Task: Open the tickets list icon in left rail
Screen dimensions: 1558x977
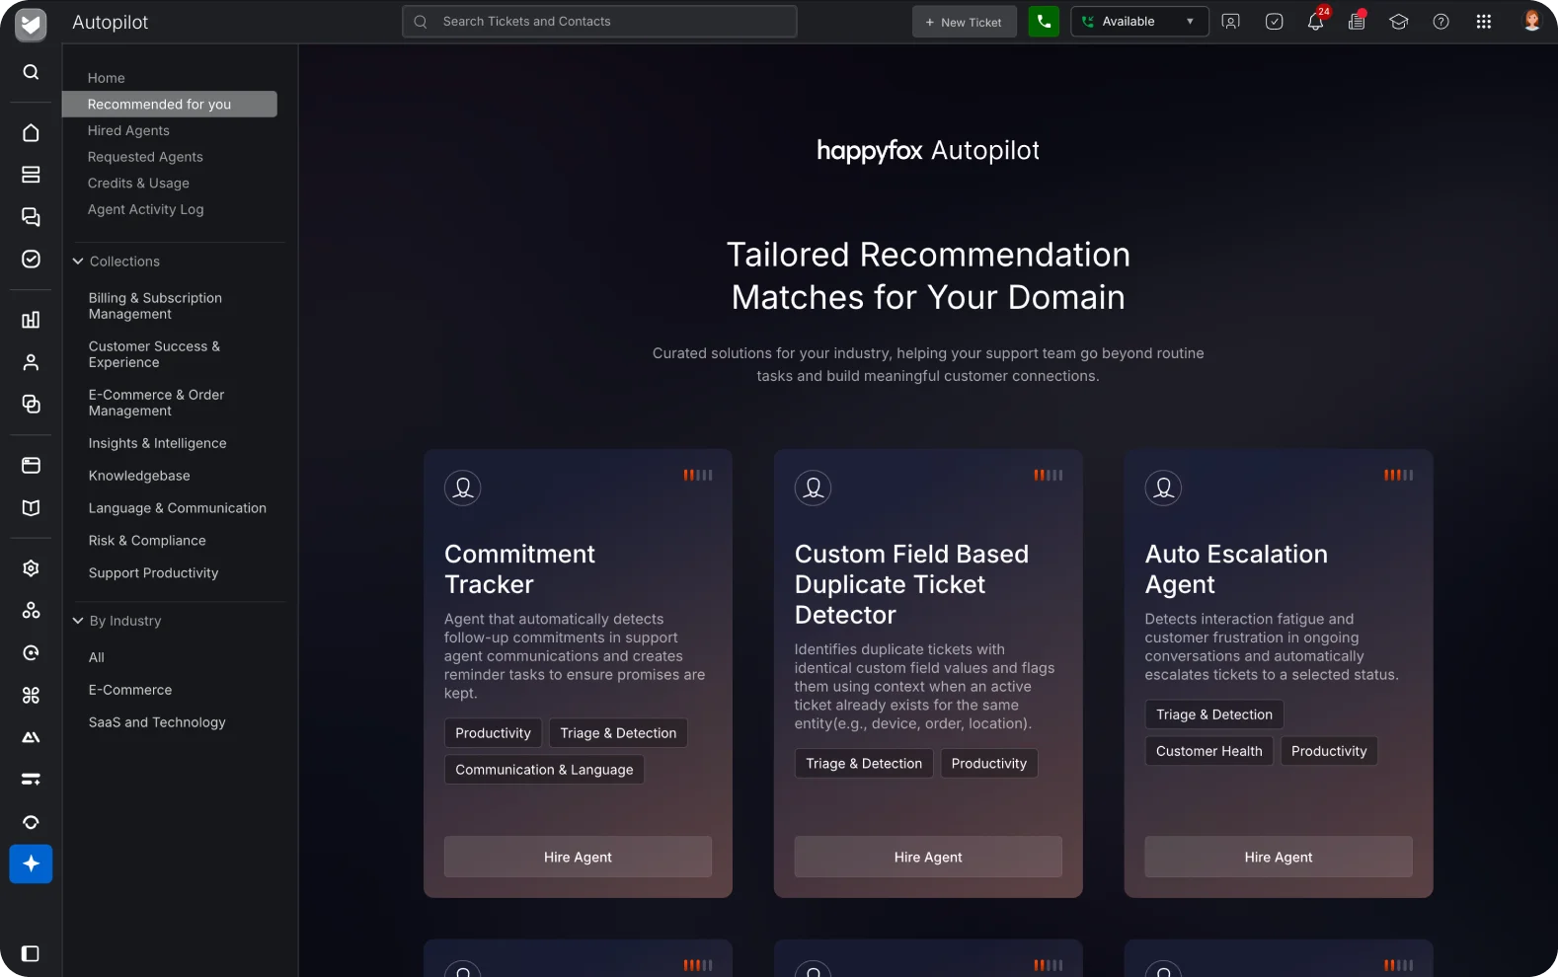Action: coord(31,175)
